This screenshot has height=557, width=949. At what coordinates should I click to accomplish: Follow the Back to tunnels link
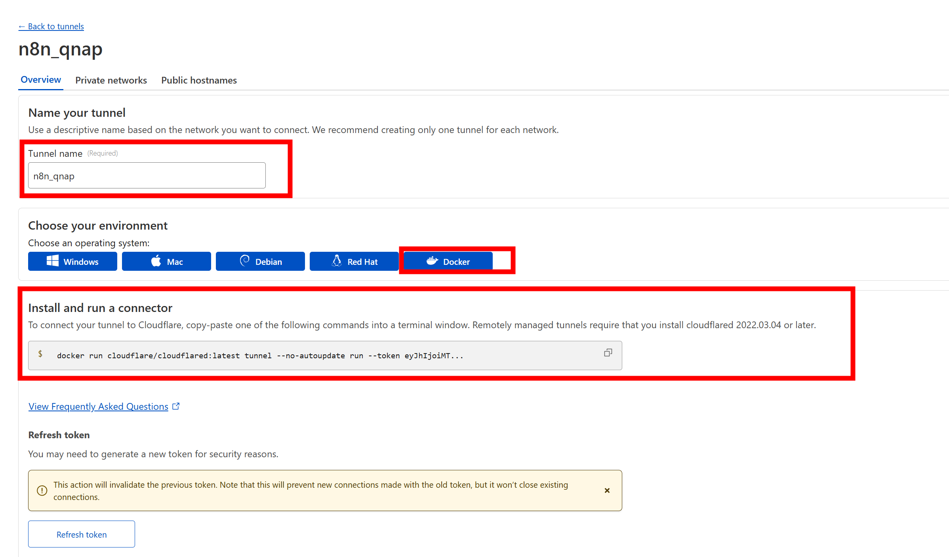click(x=51, y=26)
